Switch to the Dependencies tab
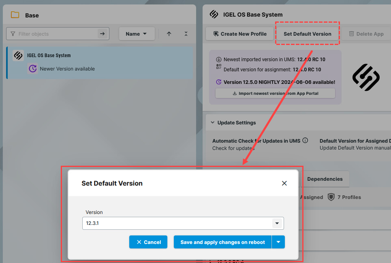Image resolution: width=391 pixels, height=263 pixels. click(x=325, y=179)
